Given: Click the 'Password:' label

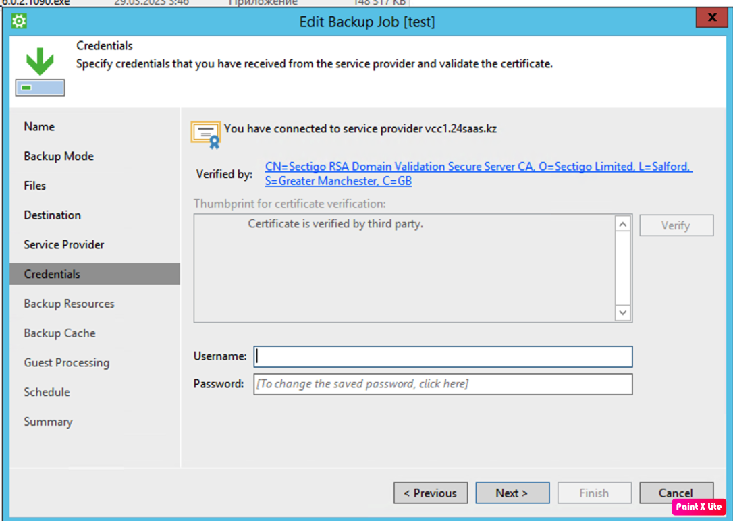Looking at the screenshot, I should [x=218, y=383].
